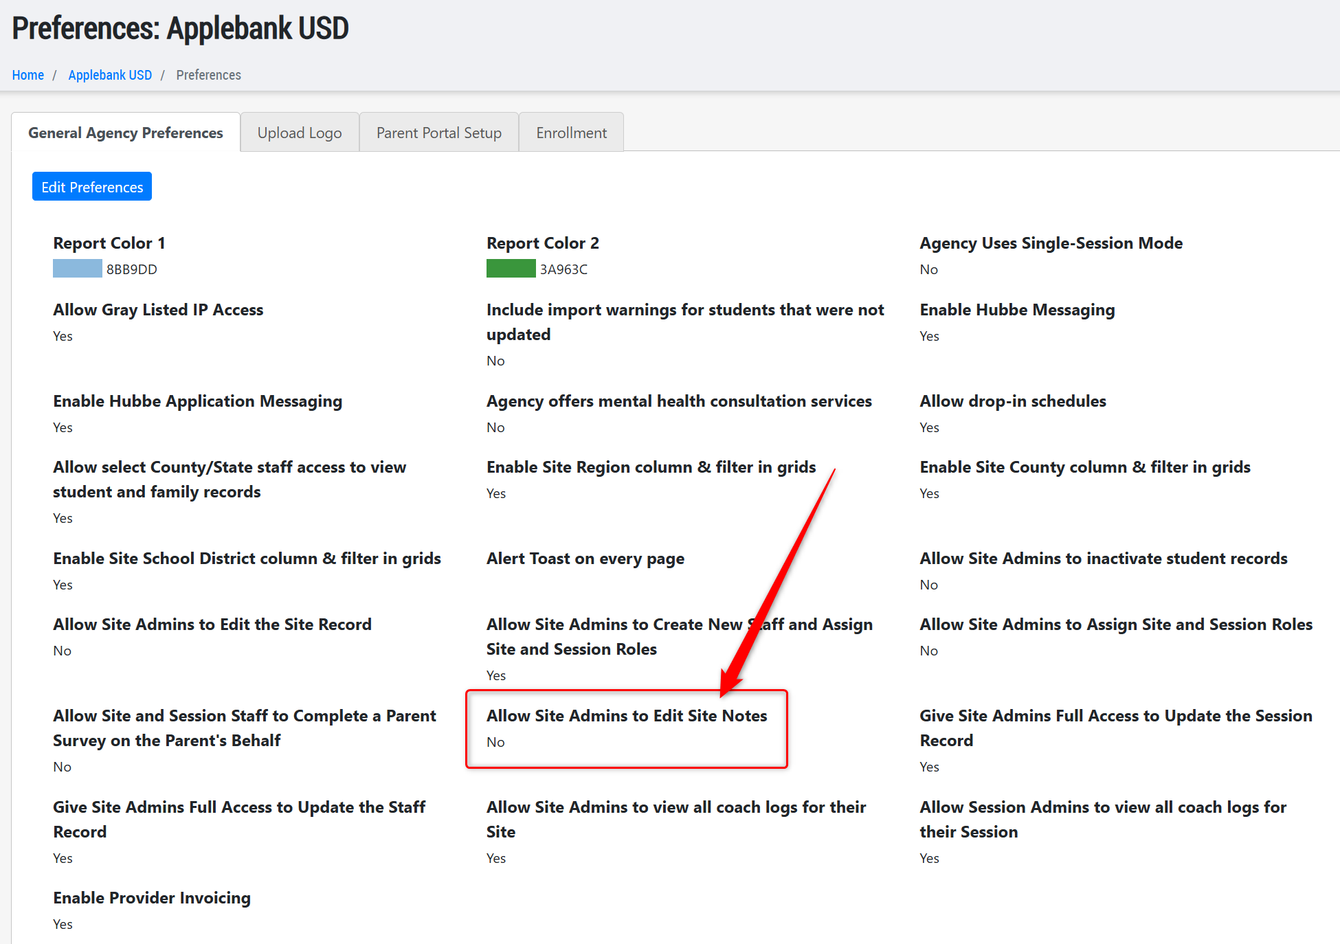Click the Preferences breadcrumb text

208,75
